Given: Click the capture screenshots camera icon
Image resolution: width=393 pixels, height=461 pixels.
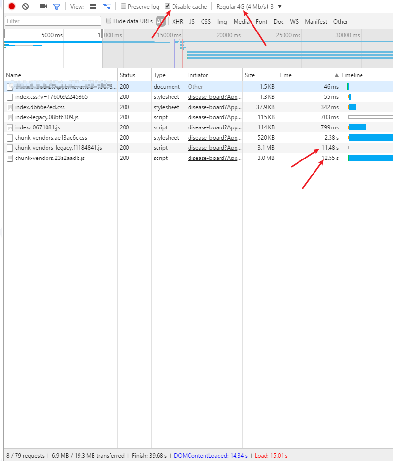Looking at the screenshot, I should point(44,7).
